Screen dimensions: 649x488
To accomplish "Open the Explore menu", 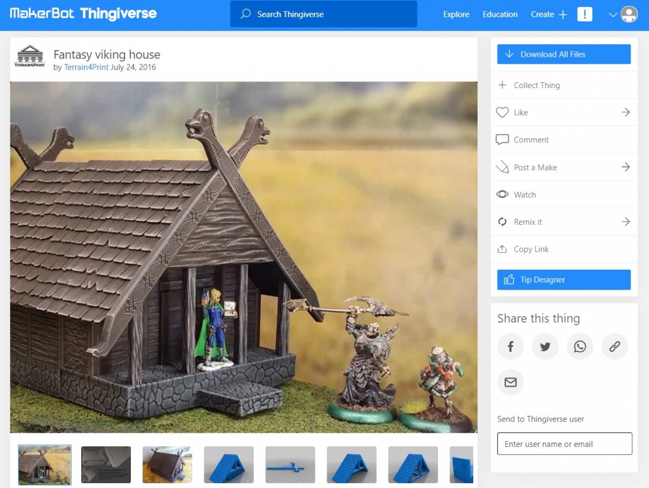I will point(456,15).
